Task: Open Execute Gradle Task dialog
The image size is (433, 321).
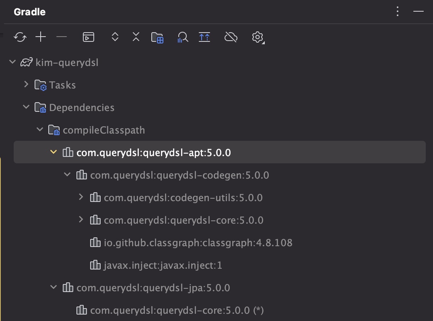Action: (x=89, y=37)
